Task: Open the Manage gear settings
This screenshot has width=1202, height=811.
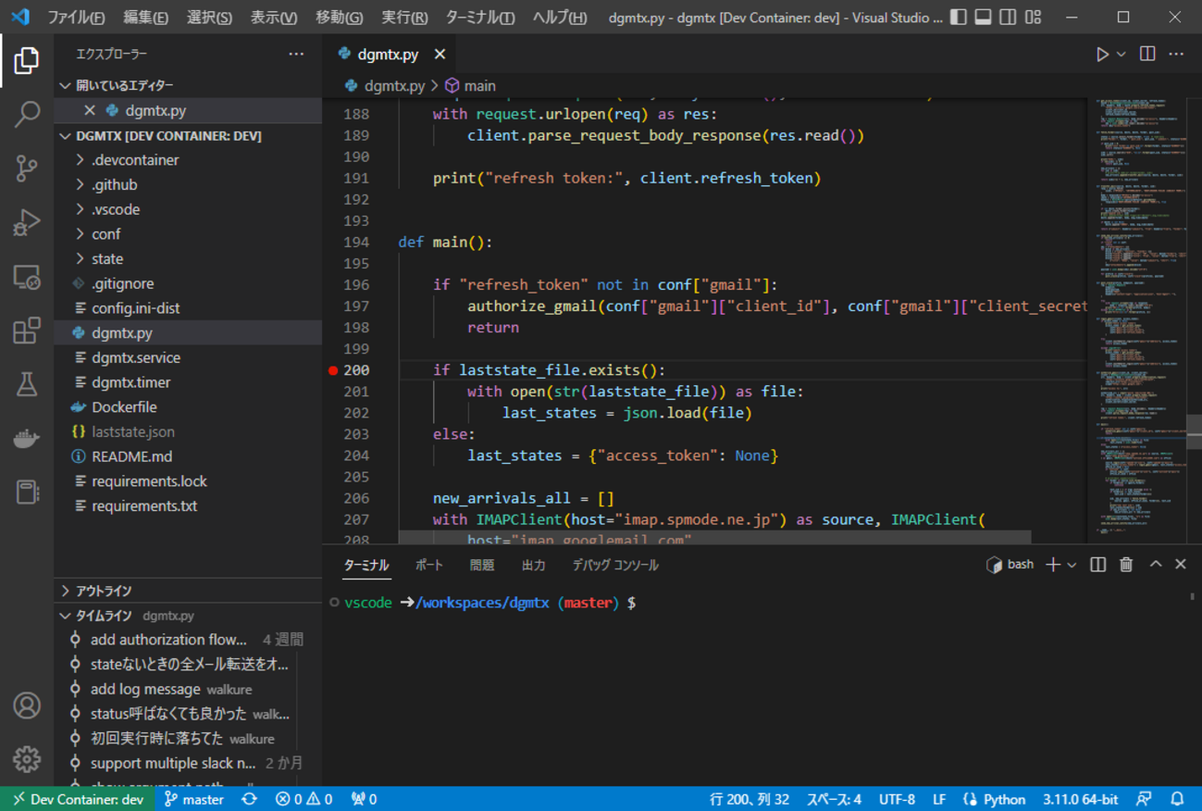Action: click(x=27, y=759)
